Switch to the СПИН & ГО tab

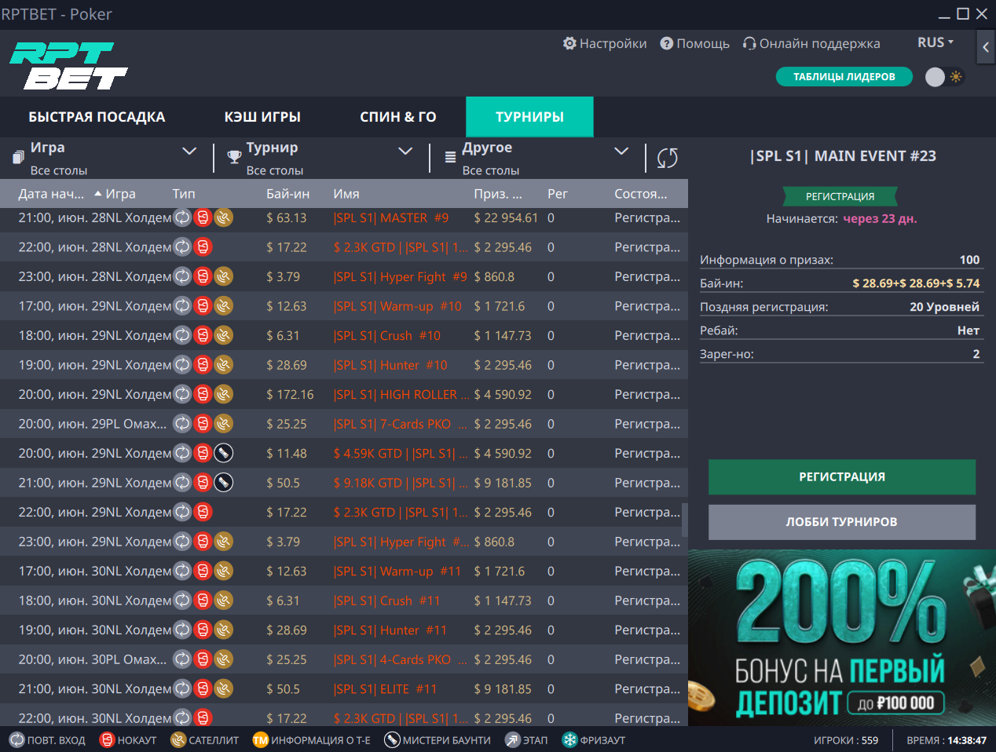coord(397,115)
